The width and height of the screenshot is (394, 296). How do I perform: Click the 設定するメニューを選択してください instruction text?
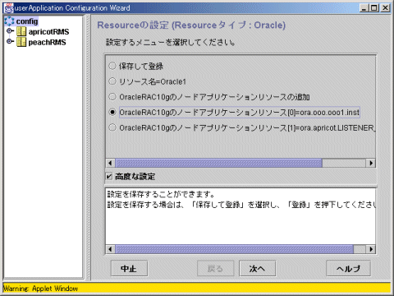tap(170, 43)
